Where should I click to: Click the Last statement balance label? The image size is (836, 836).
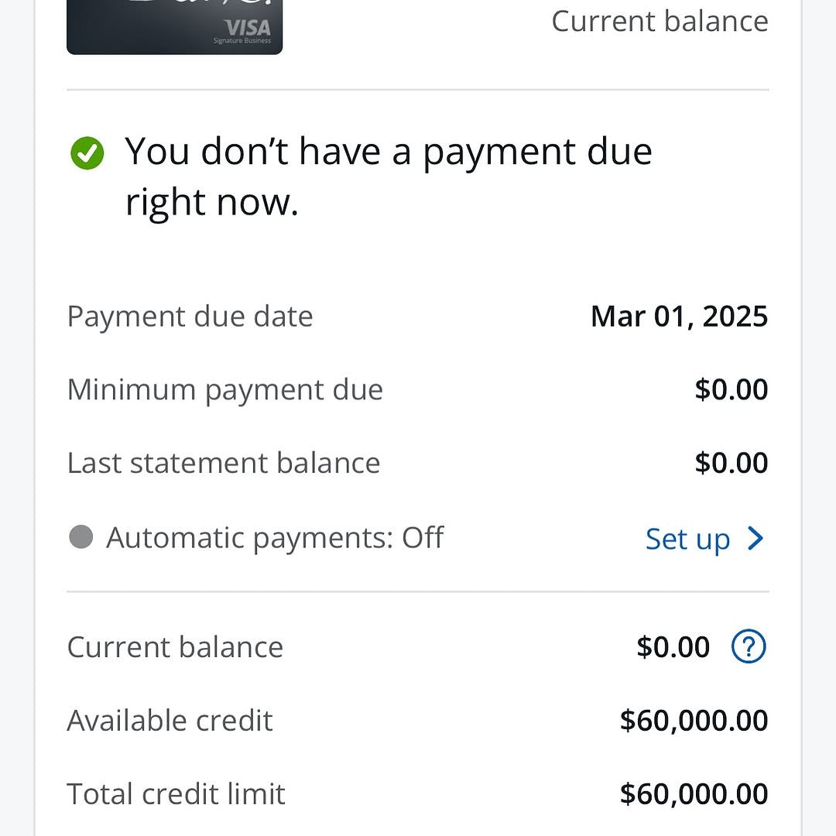[x=224, y=463]
